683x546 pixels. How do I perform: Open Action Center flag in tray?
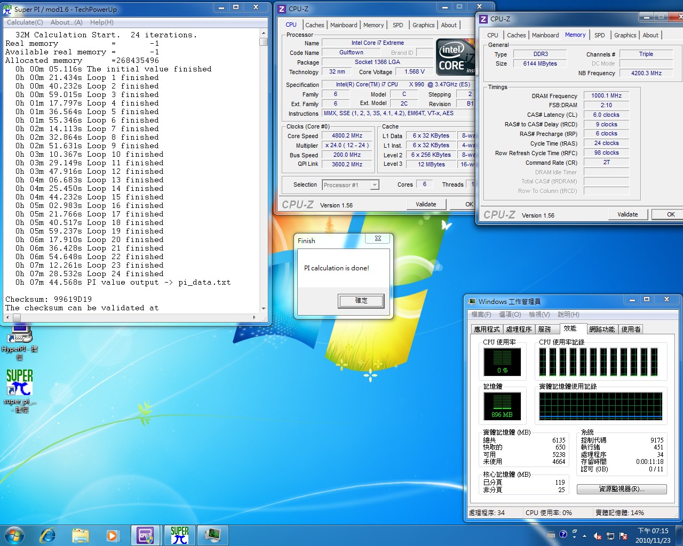coord(623,535)
